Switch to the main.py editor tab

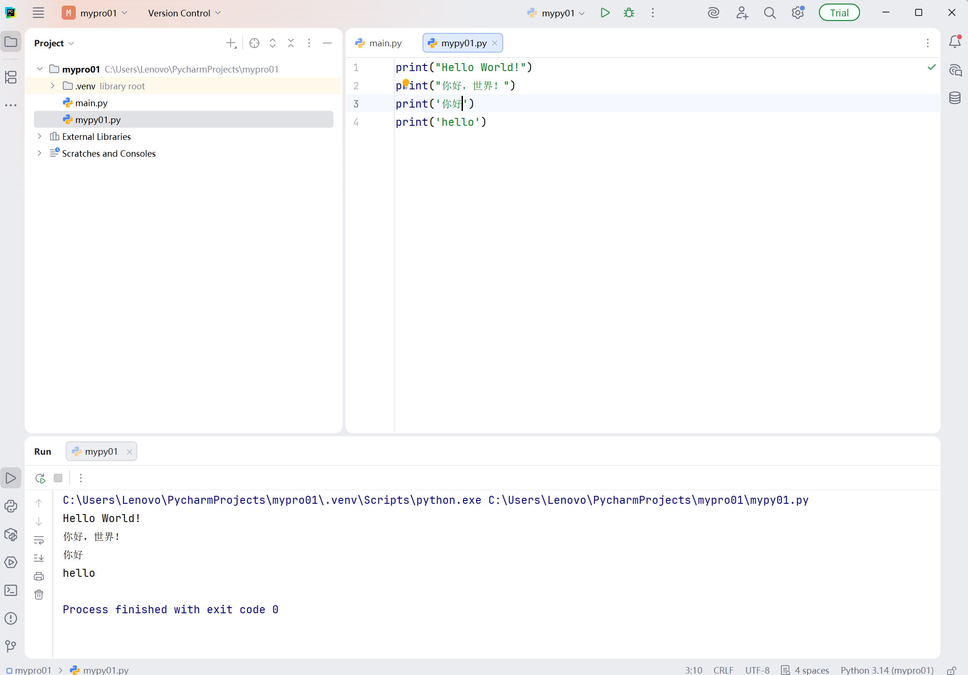[379, 43]
